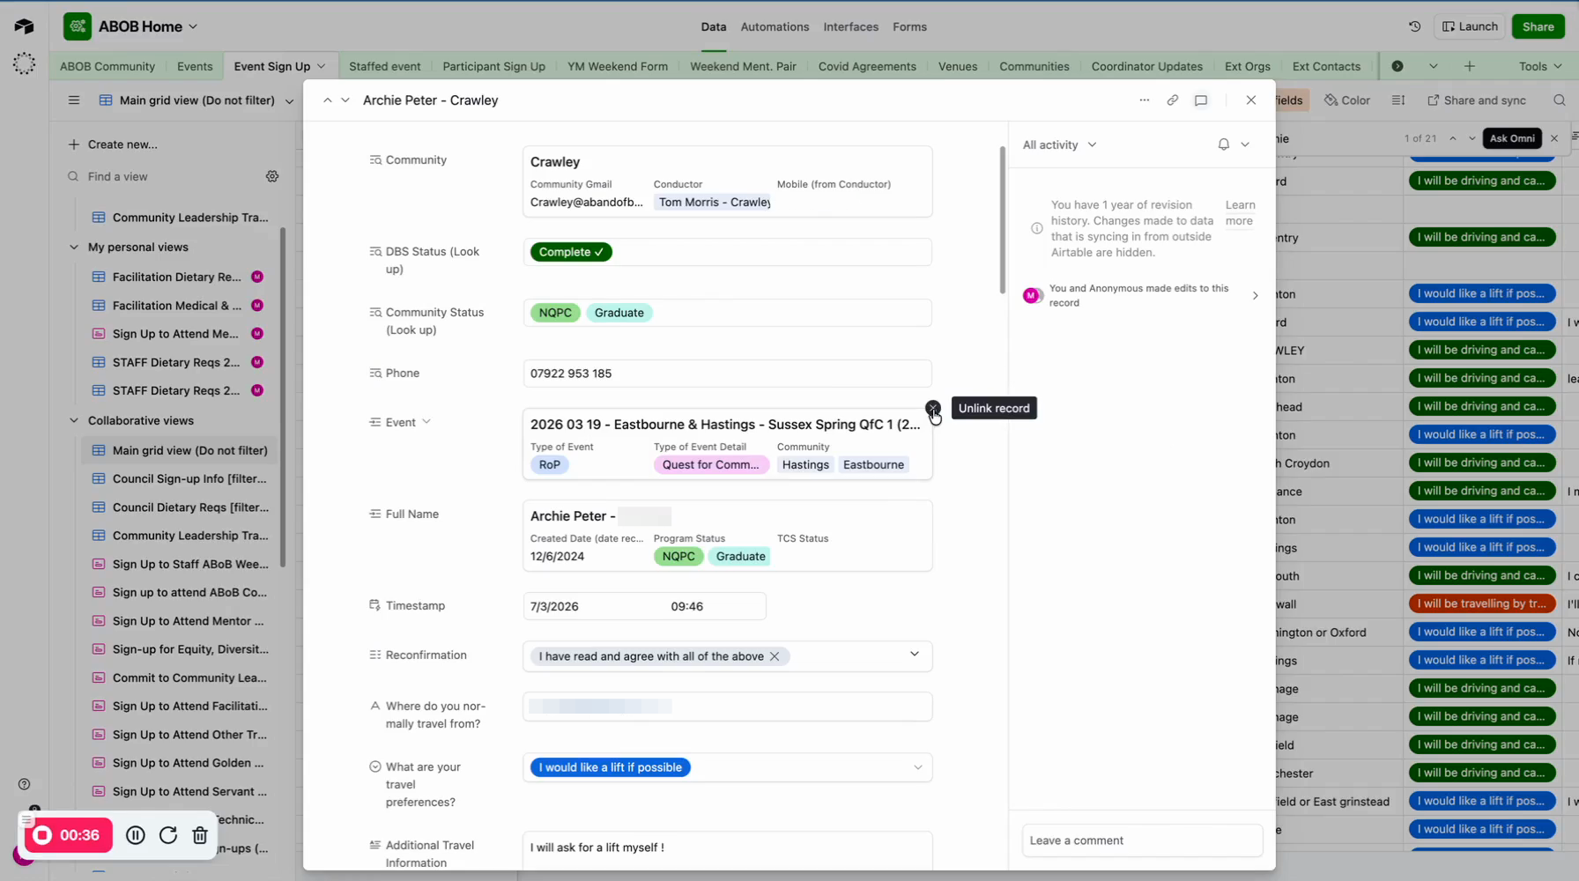Image resolution: width=1579 pixels, height=881 pixels.
Task: Switch to the Automations tab
Action: 774,26
